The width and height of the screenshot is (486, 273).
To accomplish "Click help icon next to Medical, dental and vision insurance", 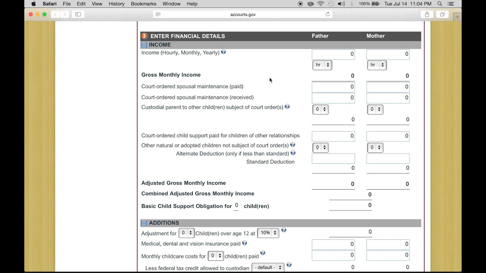I will click(245, 243).
